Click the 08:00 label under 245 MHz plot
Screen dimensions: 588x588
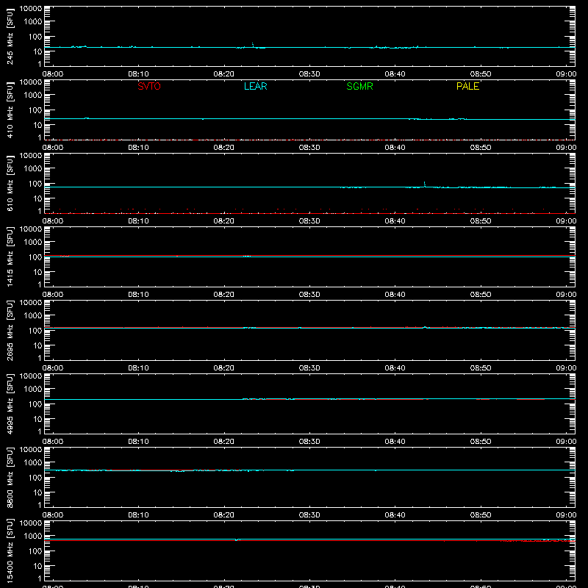point(53,74)
